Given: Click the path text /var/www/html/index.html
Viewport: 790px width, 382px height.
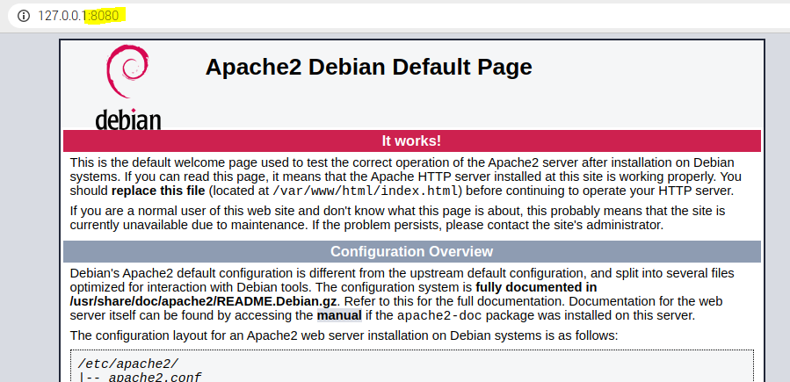Looking at the screenshot, I should click(x=366, y=191).
